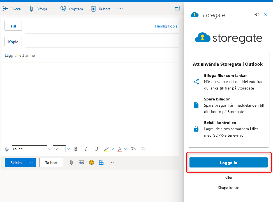Screen dimensions: 273x202
Task: Click inside the message body area
Action: [x=90, y=102]
